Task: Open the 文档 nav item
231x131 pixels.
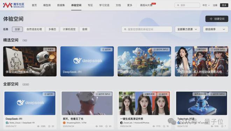Action: coord(118,5)
